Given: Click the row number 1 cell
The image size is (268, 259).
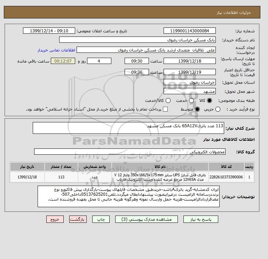Looking at the screenshot, I should [x=249, y=177].
